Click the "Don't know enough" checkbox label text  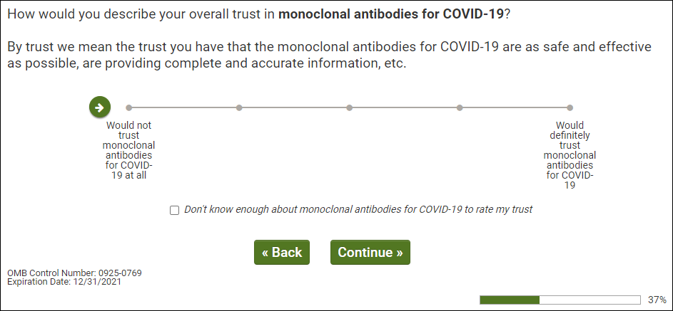358,210
